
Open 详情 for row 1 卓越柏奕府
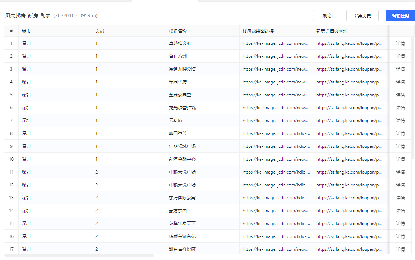coord(400,43)
